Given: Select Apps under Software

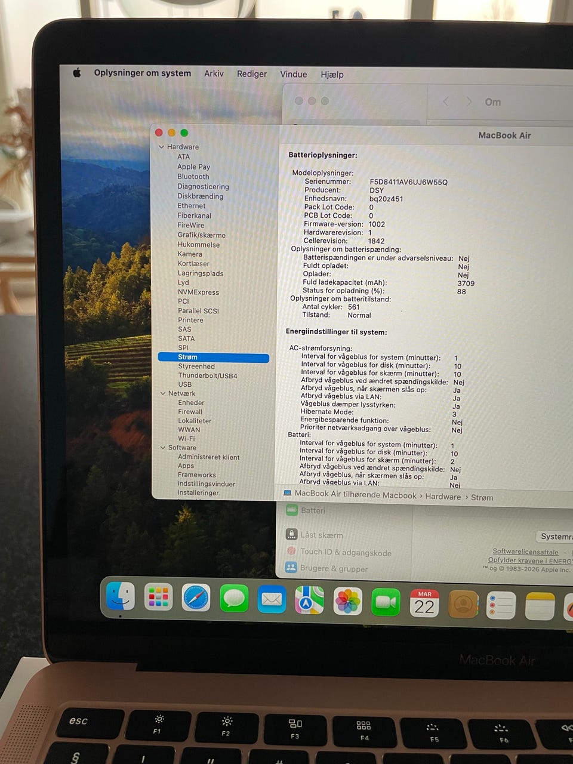Looking at the screenshot, I should click(x=186, y=466).
